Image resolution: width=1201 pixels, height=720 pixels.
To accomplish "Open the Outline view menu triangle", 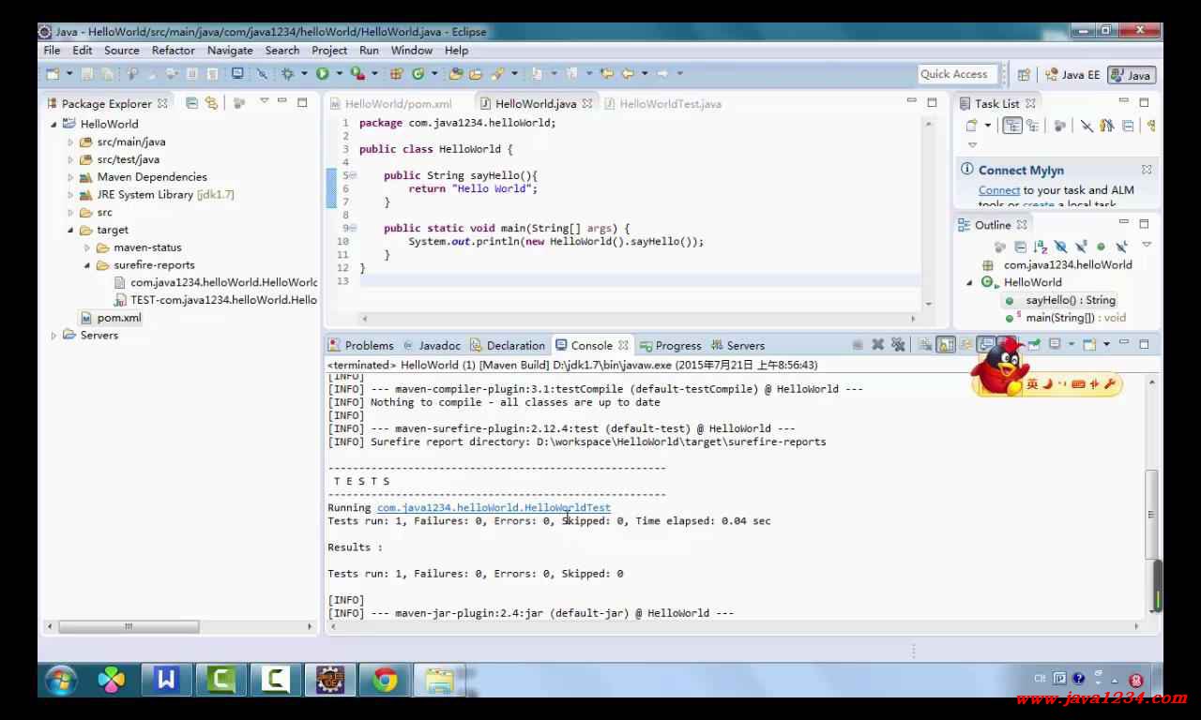I will pyautogui.click(x=1147, y=245).
